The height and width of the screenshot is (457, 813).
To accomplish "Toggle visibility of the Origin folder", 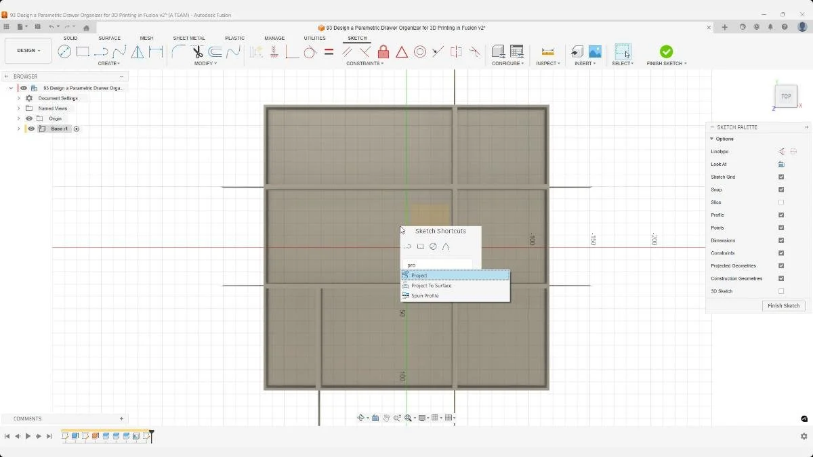I will (x=28, y=118).
